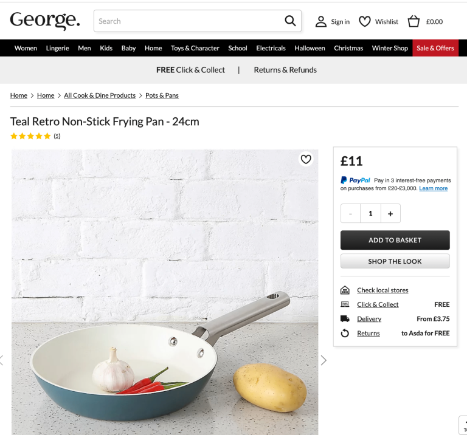Screen dimensions: 467x435
Task: Click the Delivery truck icon
Action: pos(345,319)
